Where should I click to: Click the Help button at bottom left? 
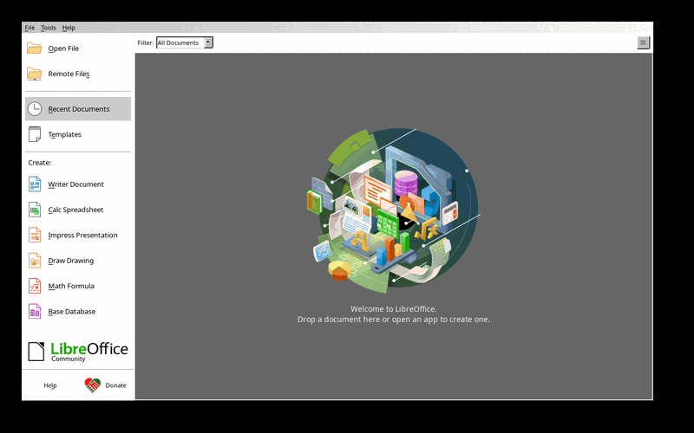pos(50,385)
